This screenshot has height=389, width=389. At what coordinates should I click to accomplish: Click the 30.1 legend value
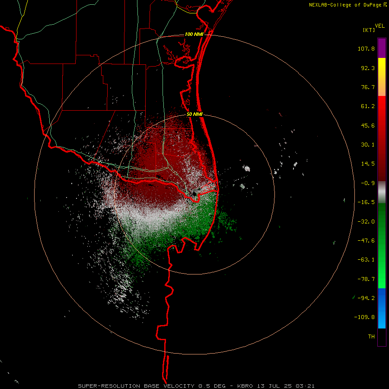(368, 145)
